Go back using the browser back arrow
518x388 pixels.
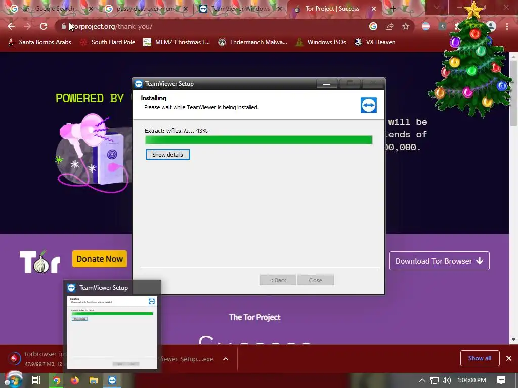point(11,26)
